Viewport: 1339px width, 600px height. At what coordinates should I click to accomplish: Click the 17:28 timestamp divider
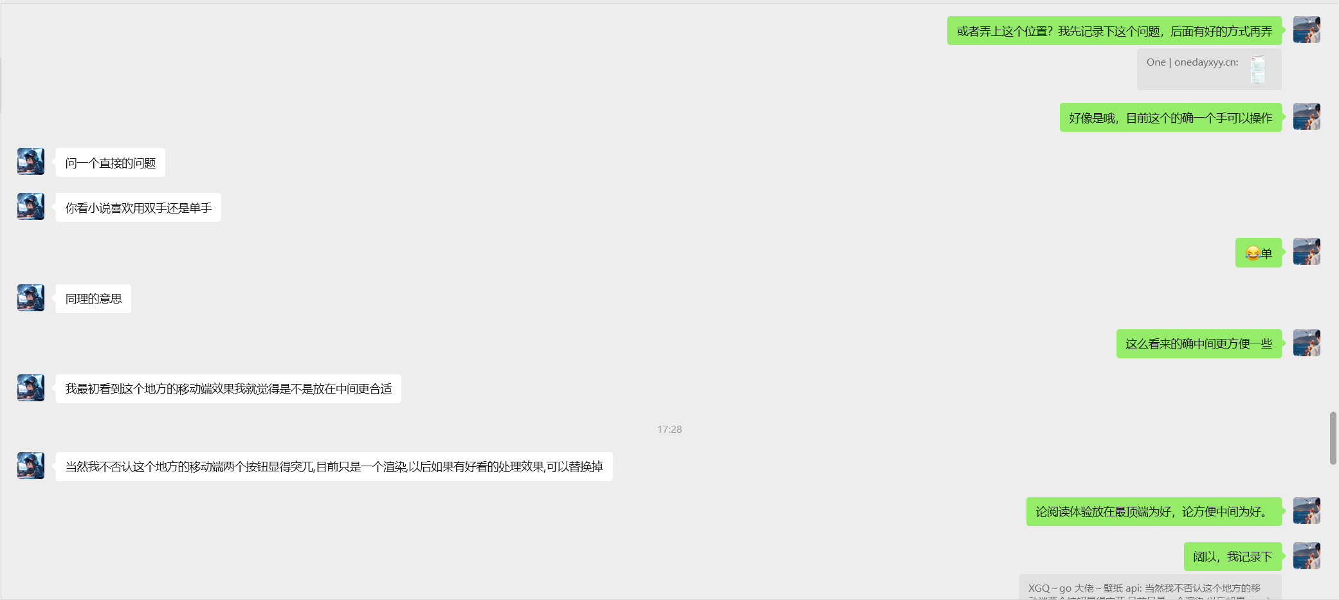[669, 429]
